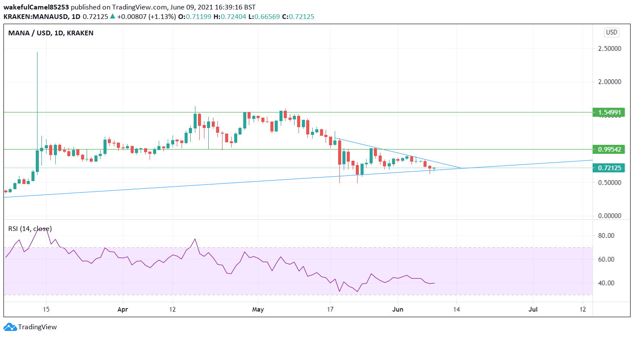This screenshot has width=634, height=337.
Task: Click the RSI 80.00 axis value
Action: pyautogui.click(x=606, y=236)
